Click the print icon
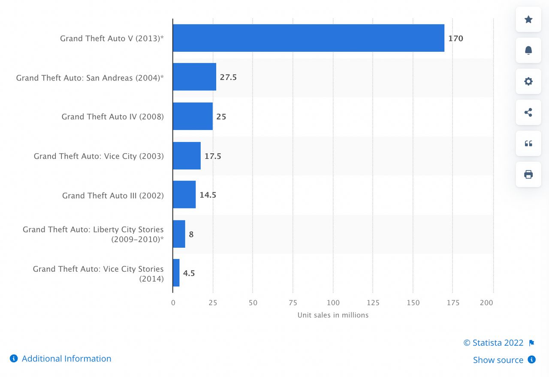The image size is (549, 377). click(x=528, y=174)
